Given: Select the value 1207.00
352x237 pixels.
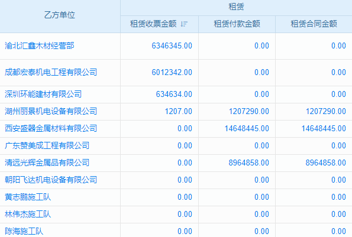Looking at the screenshot, I should [179, 111].
